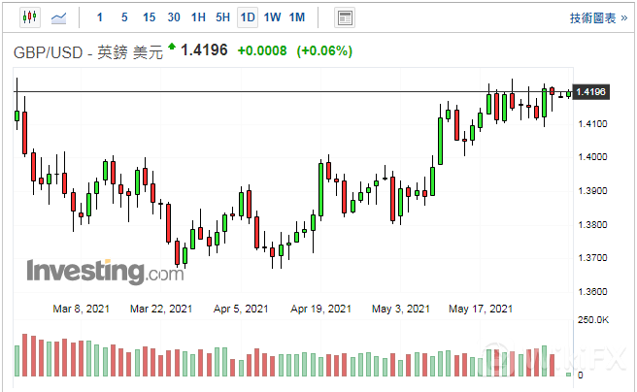Select the 5 minute timeframe
637x392 pixels.
pyautogui.click(x=124, y=17)
